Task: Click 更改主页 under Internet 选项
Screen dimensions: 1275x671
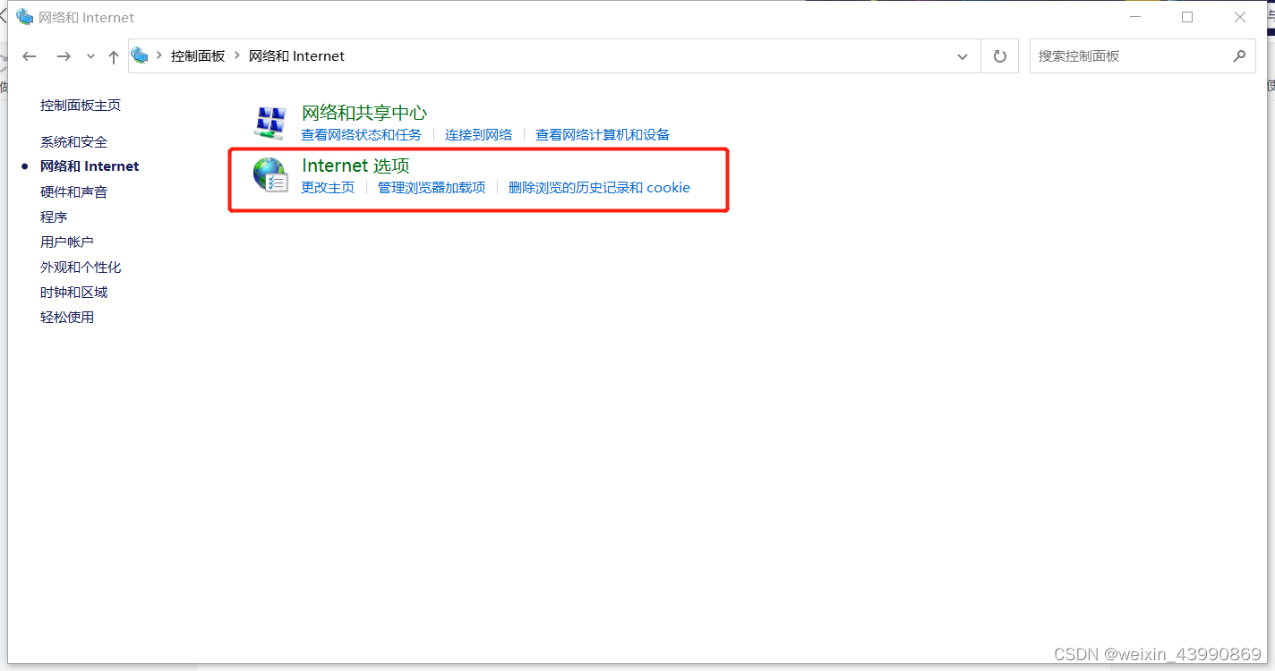Action: coord(328,188)
